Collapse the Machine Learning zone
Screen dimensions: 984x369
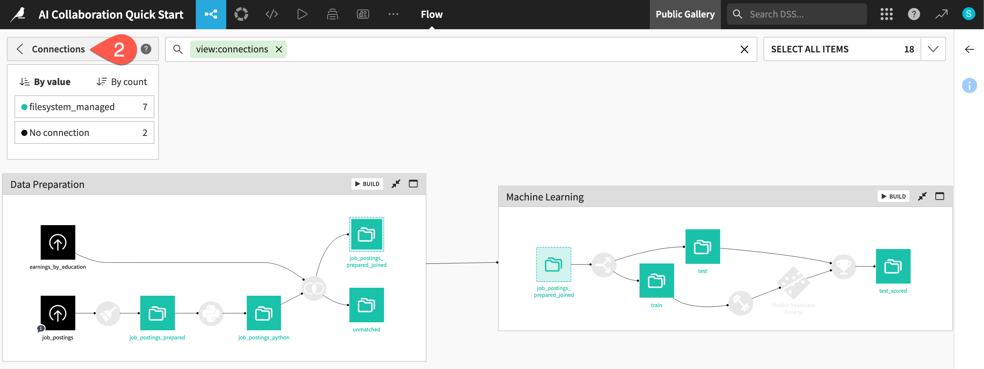click(x=922, y=196)
